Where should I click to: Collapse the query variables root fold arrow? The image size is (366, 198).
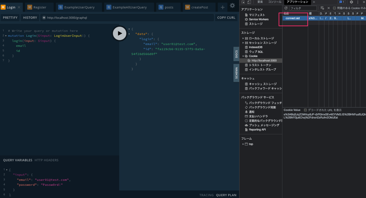tap(7, 170)
